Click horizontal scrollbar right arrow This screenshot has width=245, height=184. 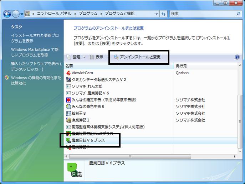pyautogui.click(x=235, y=156)
